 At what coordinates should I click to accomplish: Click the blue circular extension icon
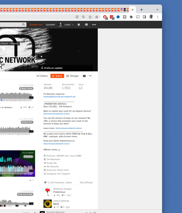pyautogui.click(x=118, y=17)
